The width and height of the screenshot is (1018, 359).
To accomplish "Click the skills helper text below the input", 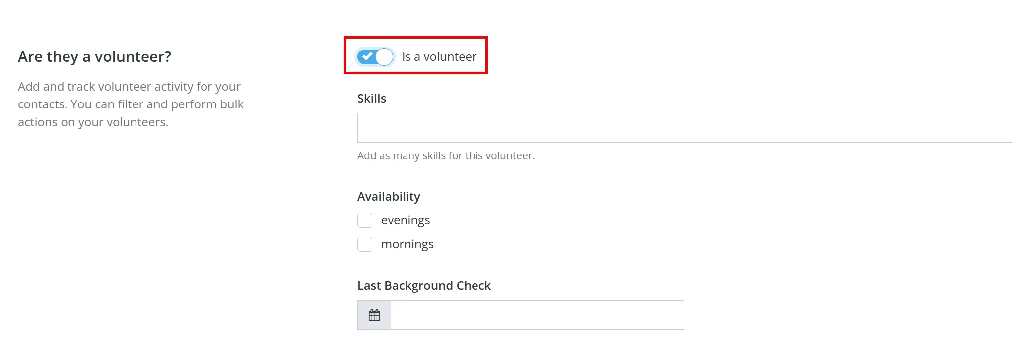I will (446, 155).
